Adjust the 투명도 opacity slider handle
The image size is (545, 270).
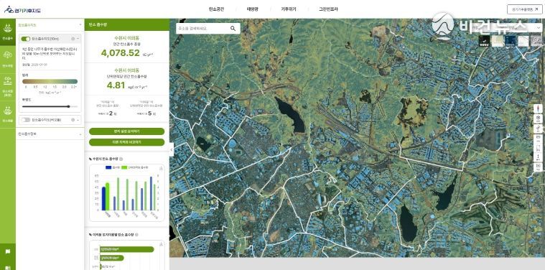68,107
